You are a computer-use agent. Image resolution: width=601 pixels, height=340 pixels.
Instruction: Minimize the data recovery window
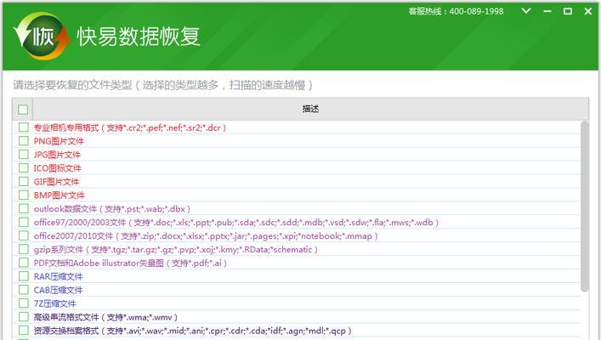pyautogui.click(x=547, y=12)
